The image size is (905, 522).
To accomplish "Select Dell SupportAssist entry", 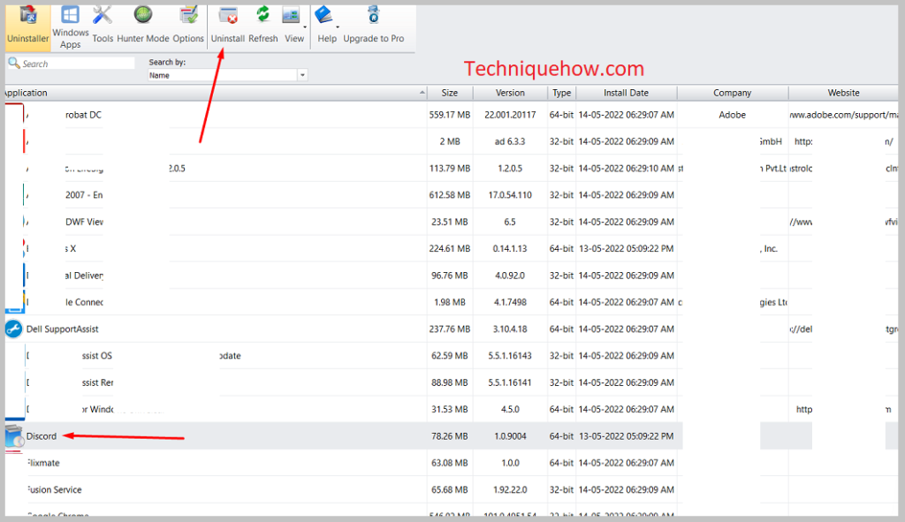I will click(63, 329).
